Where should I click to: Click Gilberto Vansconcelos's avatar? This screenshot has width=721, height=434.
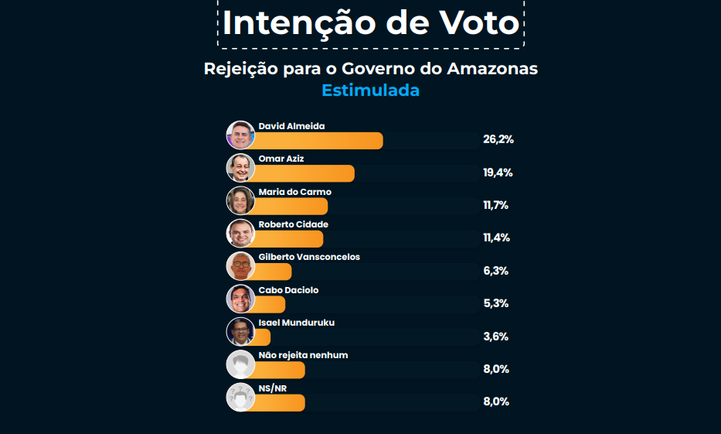pyautogui.click(x=240, y=266)
